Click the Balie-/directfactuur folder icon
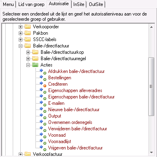 point(28,46)
